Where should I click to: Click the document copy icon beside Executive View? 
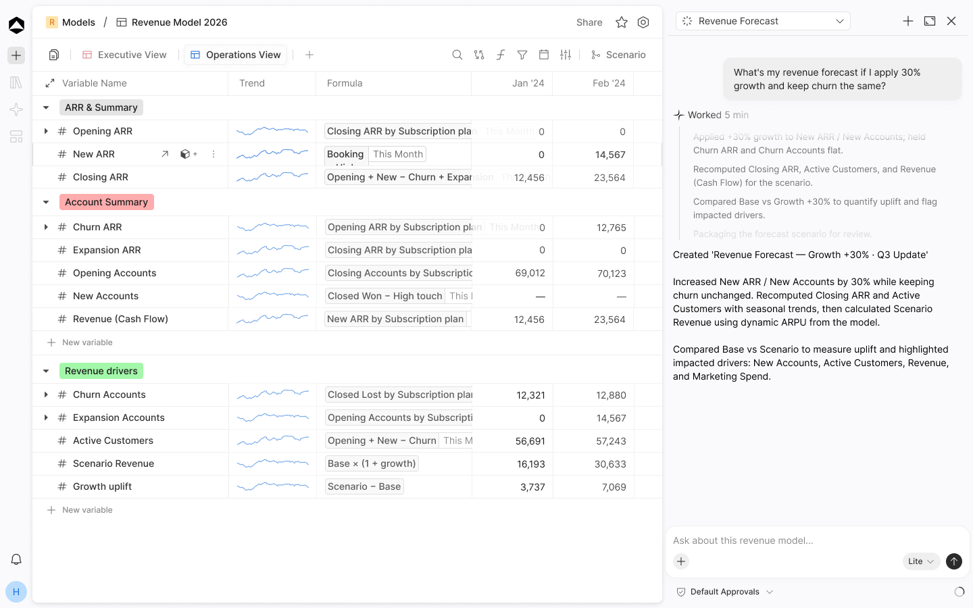[x=54, y=55]
